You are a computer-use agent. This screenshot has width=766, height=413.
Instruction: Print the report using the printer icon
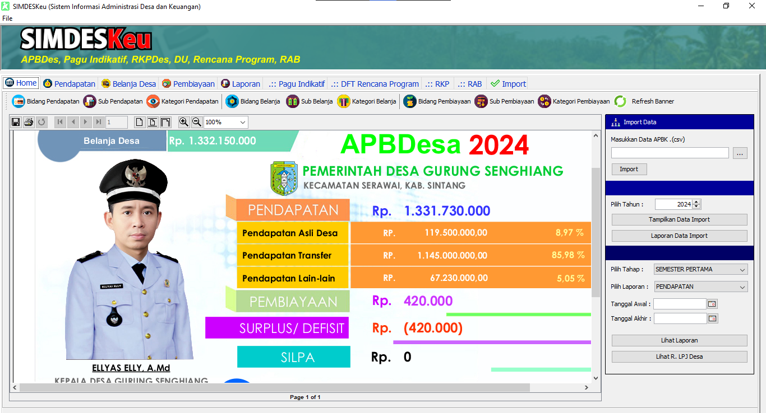click(29, 122)
